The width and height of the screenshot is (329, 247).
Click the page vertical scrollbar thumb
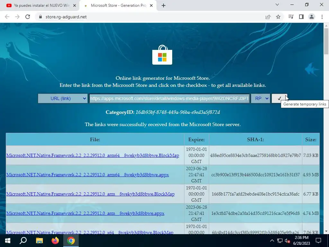pyautogui.click(x=326, y=41)
